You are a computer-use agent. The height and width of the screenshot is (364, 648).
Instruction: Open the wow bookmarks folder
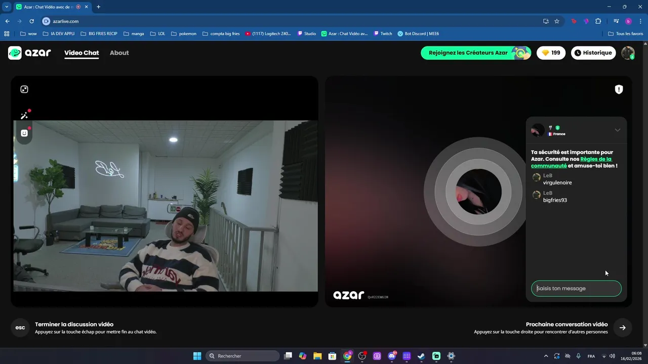28,34
